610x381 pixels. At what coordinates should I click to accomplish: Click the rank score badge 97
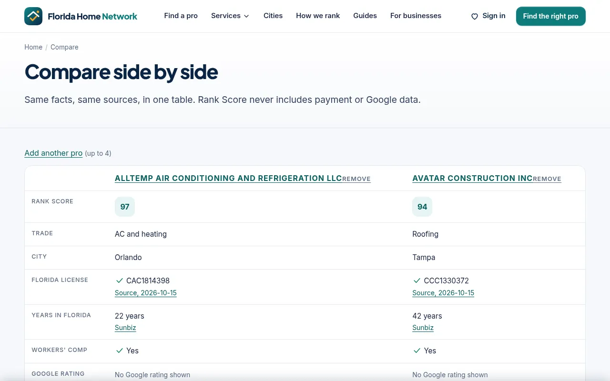tap(125, 207)
